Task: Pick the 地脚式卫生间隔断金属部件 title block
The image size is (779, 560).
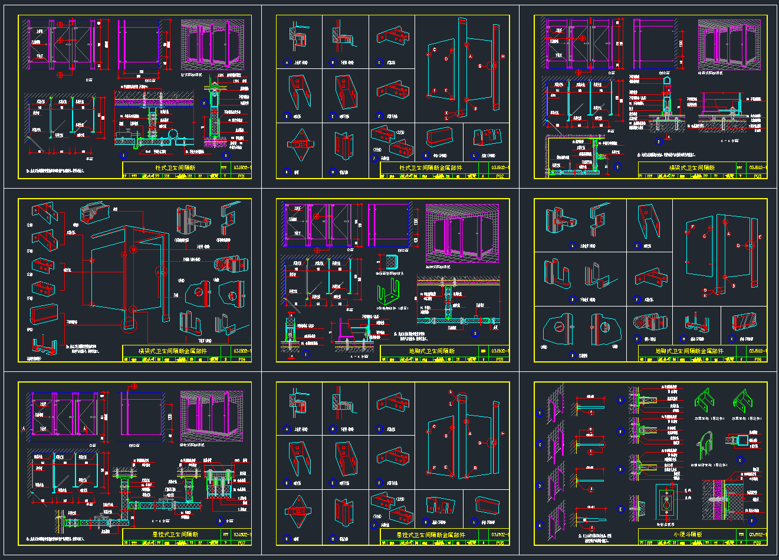Action: (x=689, y=351)
